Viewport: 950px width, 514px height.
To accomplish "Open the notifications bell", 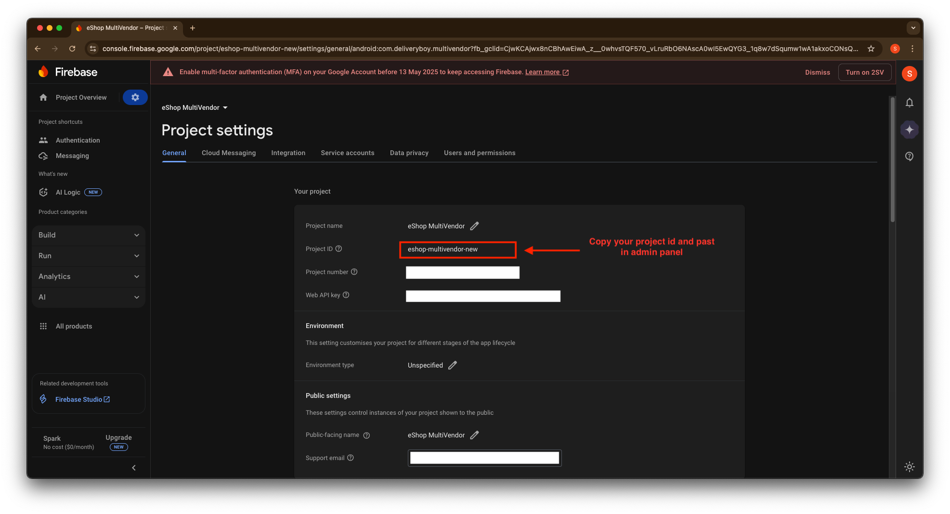I will coord(909,103).
